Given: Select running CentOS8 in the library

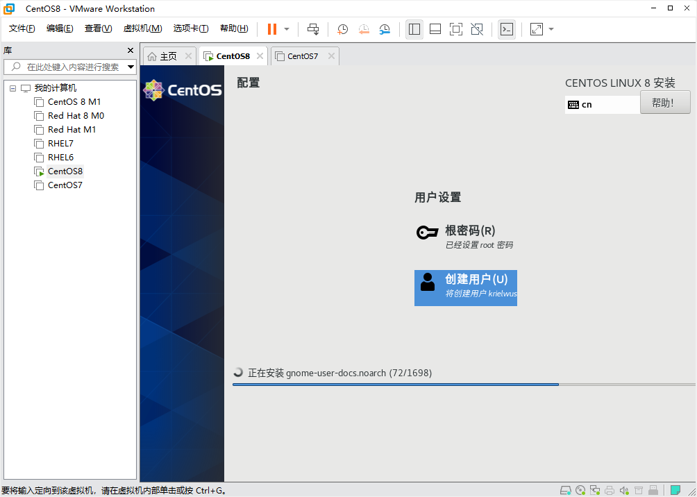Looking at the screenshot, I should [x=65, y=171].
